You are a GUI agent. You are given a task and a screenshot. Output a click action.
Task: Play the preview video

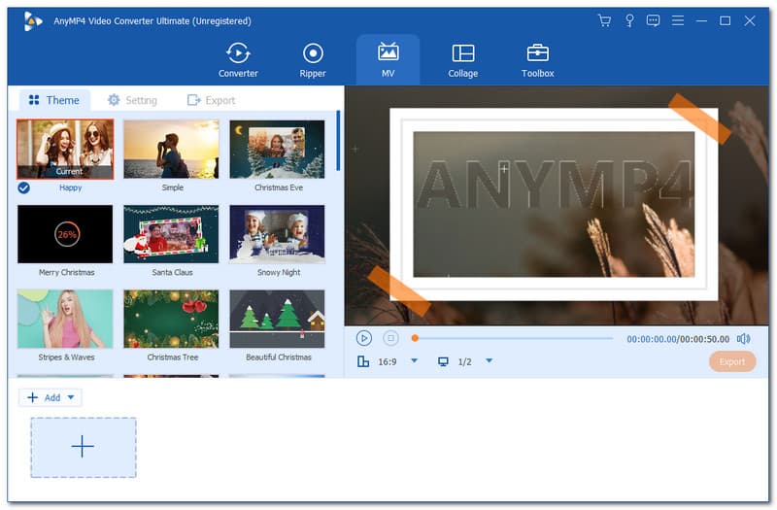pos(363,338)
